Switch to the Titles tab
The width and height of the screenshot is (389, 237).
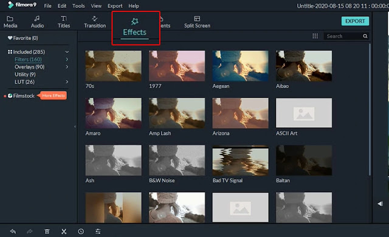(x=64, y=22)
